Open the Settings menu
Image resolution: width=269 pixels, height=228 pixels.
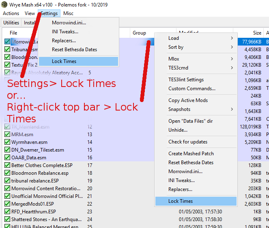[49, 13]
